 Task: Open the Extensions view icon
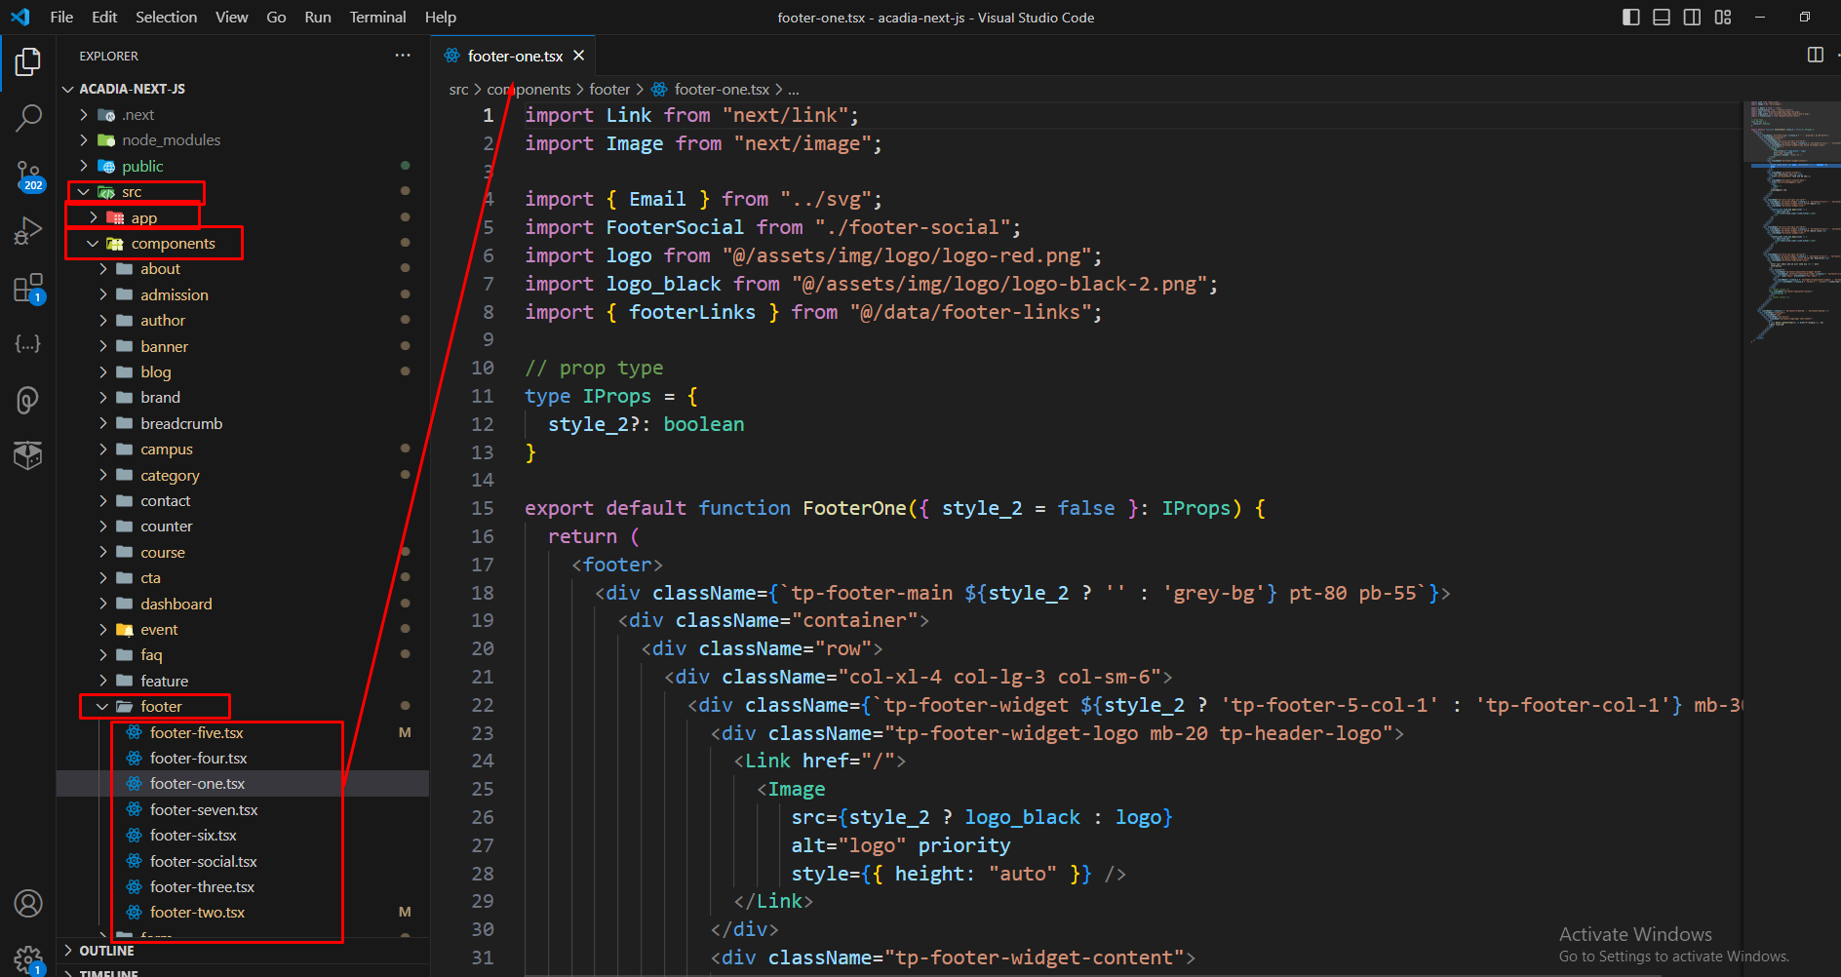click(28, 289)
